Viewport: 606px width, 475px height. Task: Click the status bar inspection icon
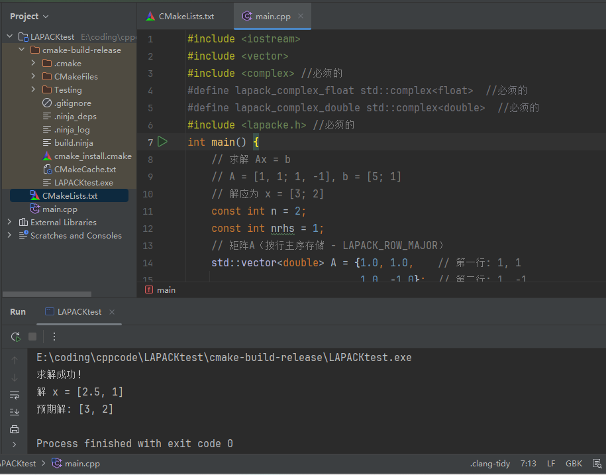point(597,463)
